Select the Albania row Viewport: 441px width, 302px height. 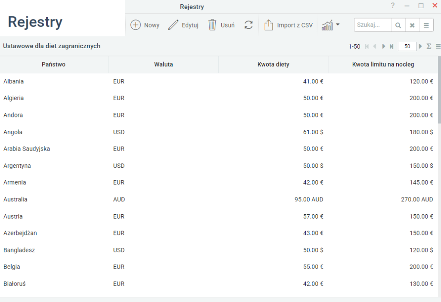(219, 81)
